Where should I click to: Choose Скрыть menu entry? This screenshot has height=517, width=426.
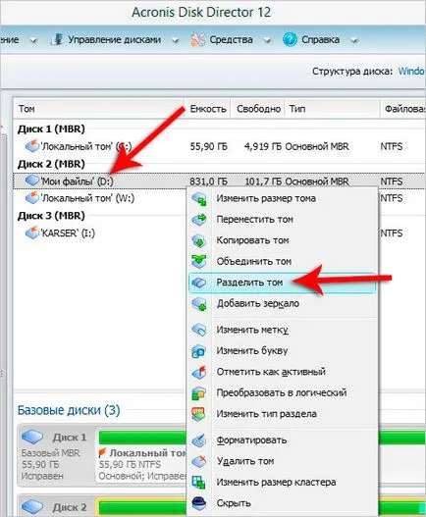(282, 503)
